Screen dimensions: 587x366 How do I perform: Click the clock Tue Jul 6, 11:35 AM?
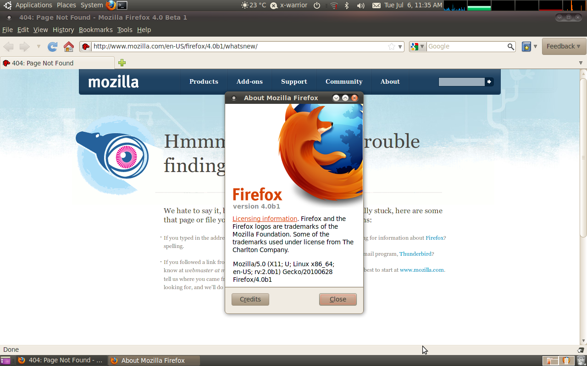[x=413, y=5]
